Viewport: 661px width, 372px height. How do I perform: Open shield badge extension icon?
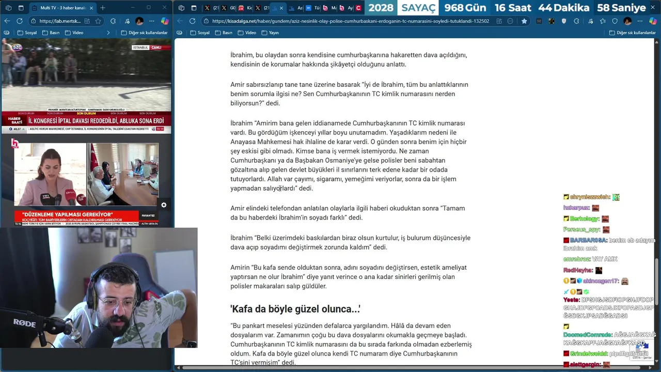[564, 21]
